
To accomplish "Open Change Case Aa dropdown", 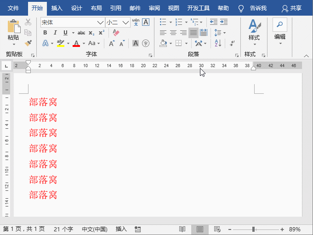I will click(x=94, y=43).
